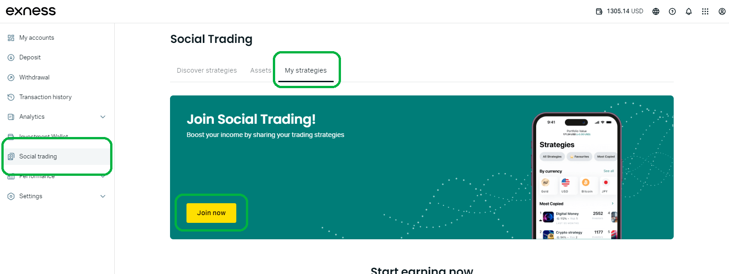729x274 pixels.
Task: View Transaction history
Action: click(x=45, y=97)
